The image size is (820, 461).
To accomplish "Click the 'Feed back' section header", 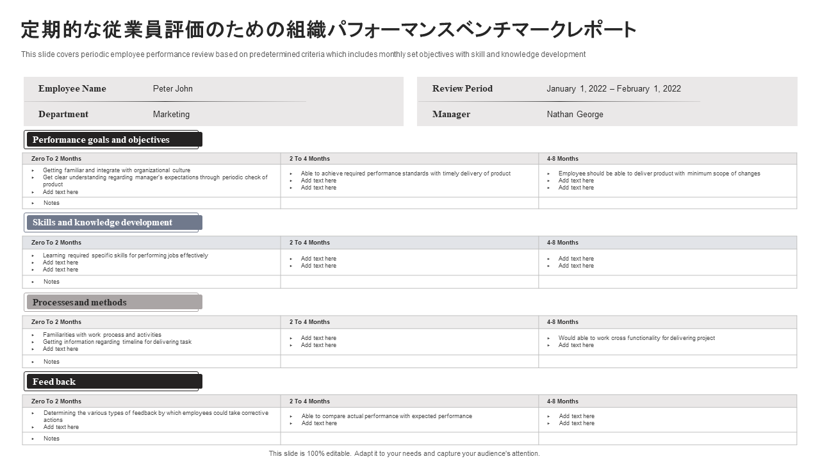I will pyautogui.click(x=113, y=382).
